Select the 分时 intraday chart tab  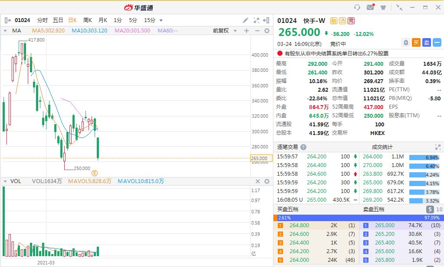point(43,20)
